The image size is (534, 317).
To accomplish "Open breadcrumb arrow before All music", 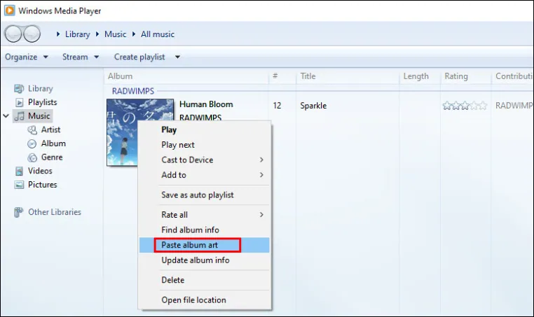I will tap(134, 34).
